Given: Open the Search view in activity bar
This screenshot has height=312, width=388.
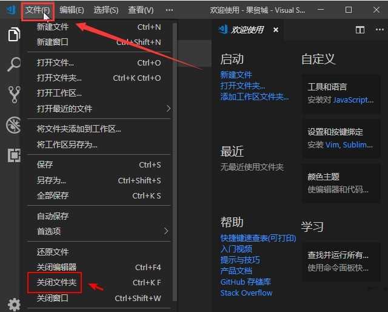Looking at the screenshot, I should [x=14, y=64].
